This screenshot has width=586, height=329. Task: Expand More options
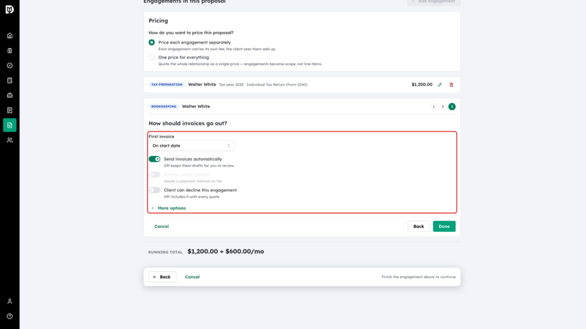pyautogui.click(x=169, y=208)
